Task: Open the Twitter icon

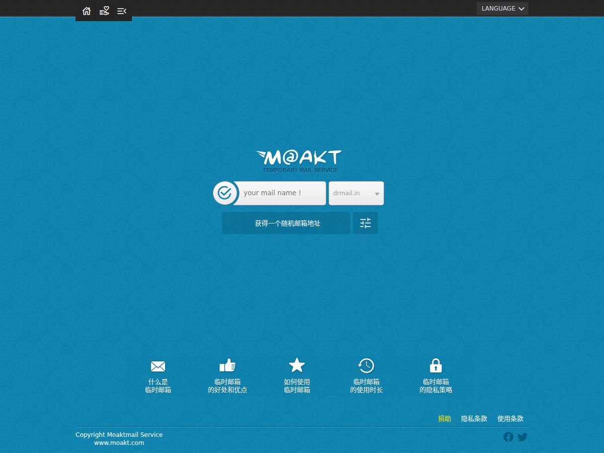Action: tap(522, 437)
